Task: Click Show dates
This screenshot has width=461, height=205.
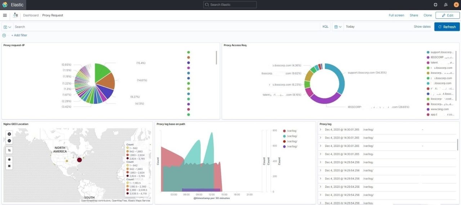Action: point(422,27)
